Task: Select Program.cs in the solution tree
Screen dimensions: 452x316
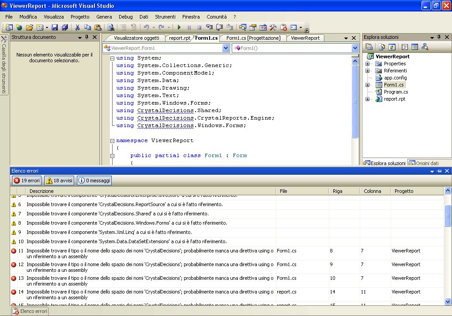Action: (x=396, y=92)
